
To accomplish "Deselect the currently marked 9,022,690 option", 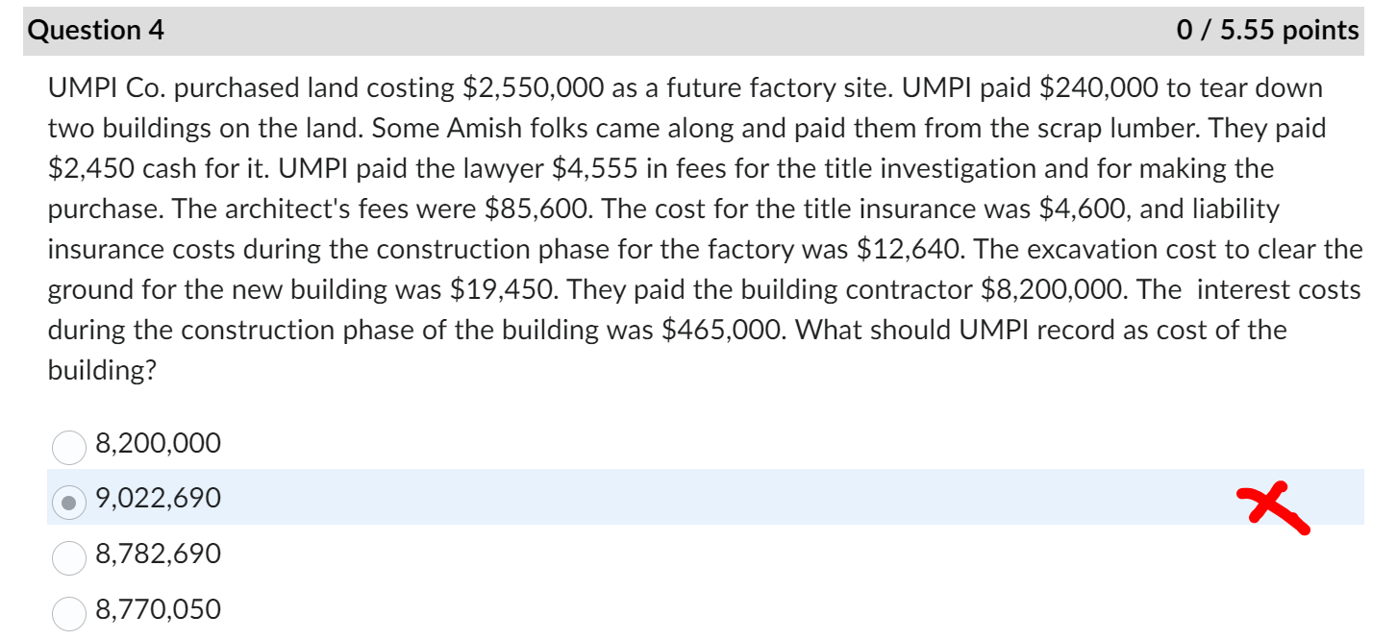I will (x=68, y=502).
